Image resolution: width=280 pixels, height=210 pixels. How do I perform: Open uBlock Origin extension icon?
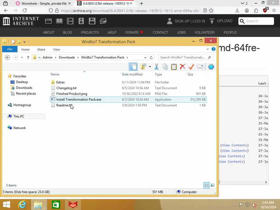pyautogui.click(x=265, y=10)
